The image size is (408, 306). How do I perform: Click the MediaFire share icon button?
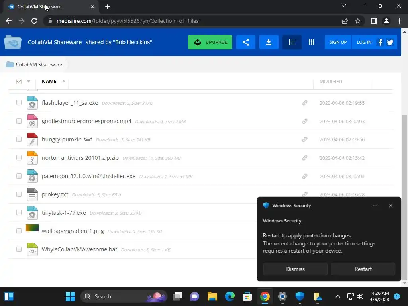pos(245,42)
